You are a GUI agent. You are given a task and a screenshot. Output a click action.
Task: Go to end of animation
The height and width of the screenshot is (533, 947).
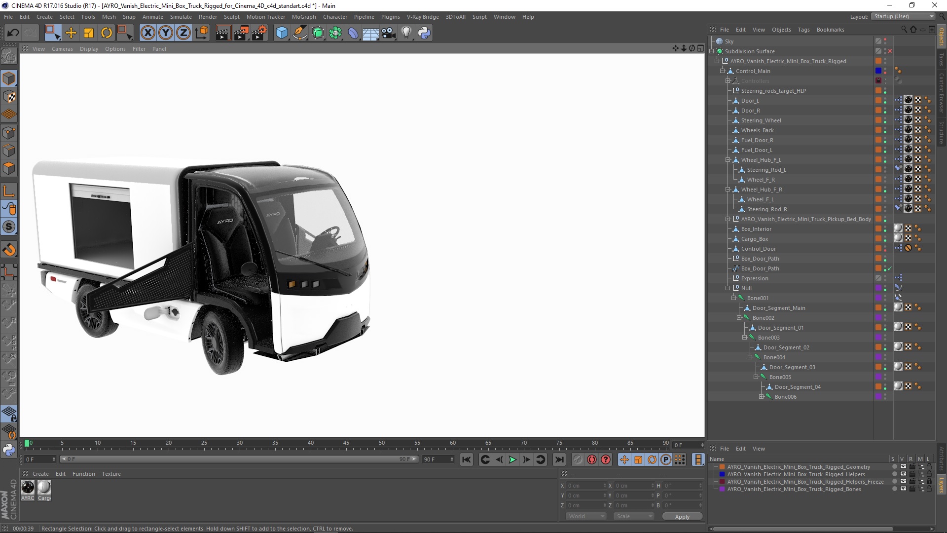point(559,459)
